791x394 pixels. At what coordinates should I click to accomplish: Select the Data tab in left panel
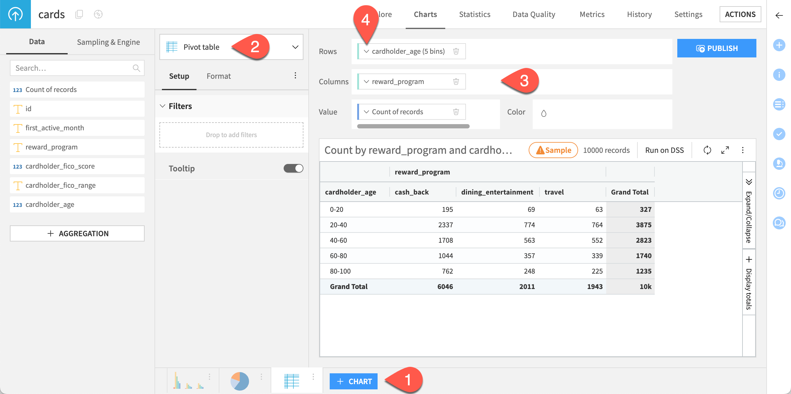click(x=37, y=42)
